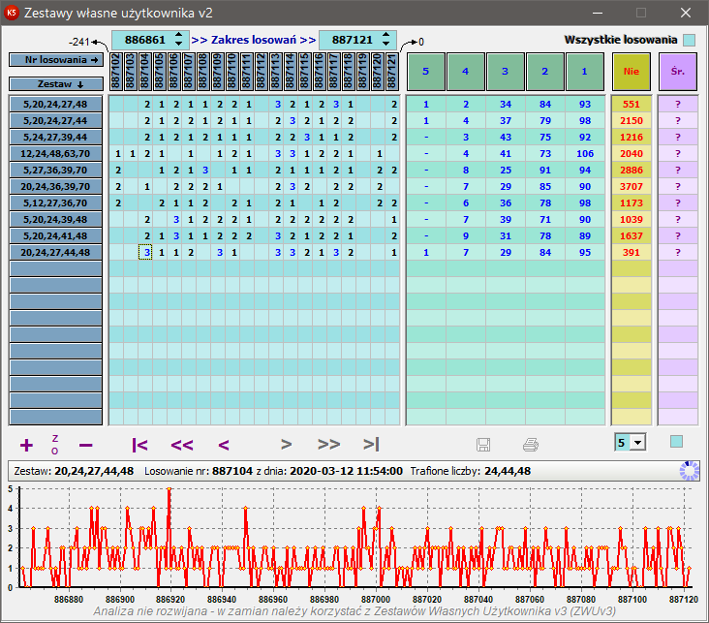
Task: Select set row 20,24,27,44,48
Action: (55, 253)
